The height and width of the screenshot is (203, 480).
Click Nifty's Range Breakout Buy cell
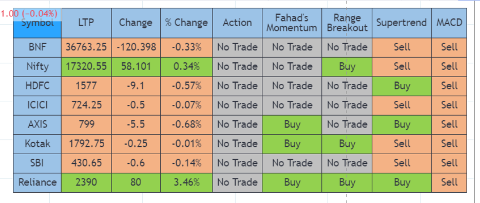click(x=347, y=67)
